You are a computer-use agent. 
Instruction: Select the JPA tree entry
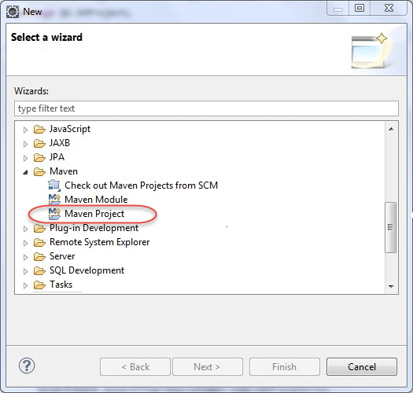(x=57, y=157)
